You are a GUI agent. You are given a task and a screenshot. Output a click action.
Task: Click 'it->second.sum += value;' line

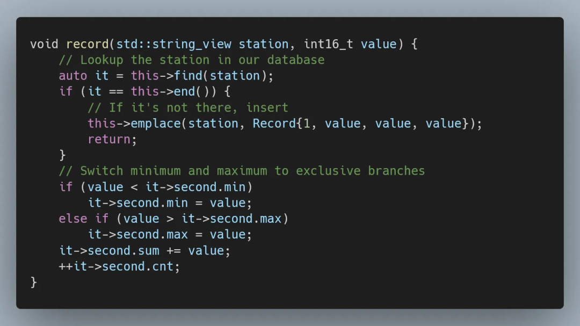point(144,251)
